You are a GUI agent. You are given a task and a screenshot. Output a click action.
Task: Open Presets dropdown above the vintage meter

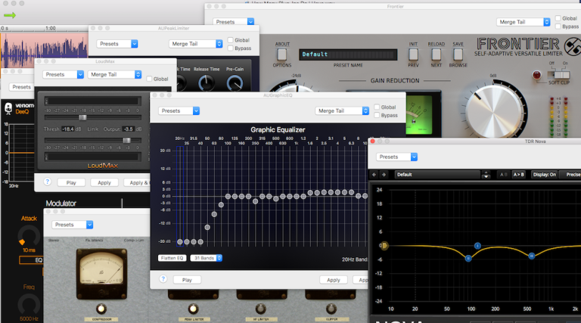point(73,225)
